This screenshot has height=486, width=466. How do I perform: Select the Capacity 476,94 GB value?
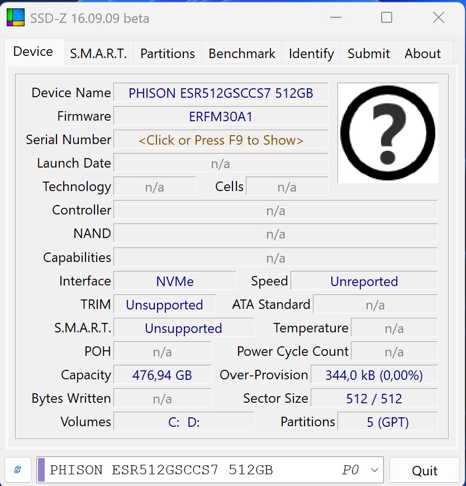(162, 375)
